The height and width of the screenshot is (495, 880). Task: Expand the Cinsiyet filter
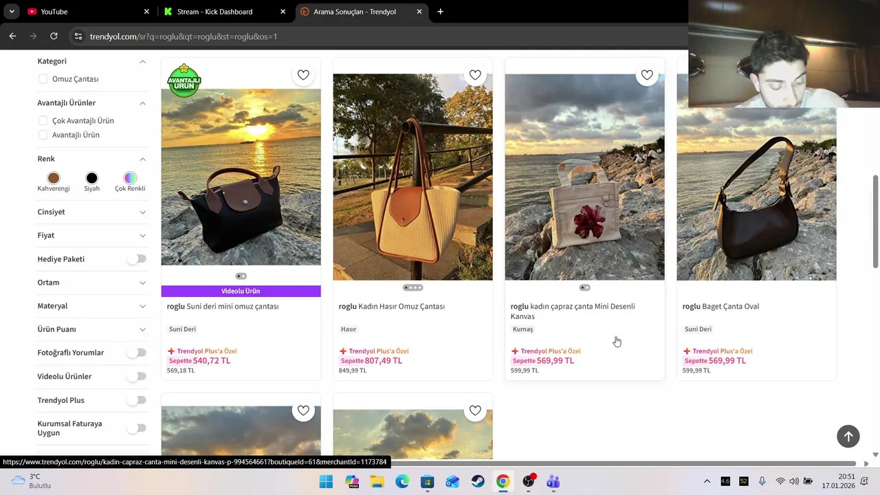click(x=142, y=212)
